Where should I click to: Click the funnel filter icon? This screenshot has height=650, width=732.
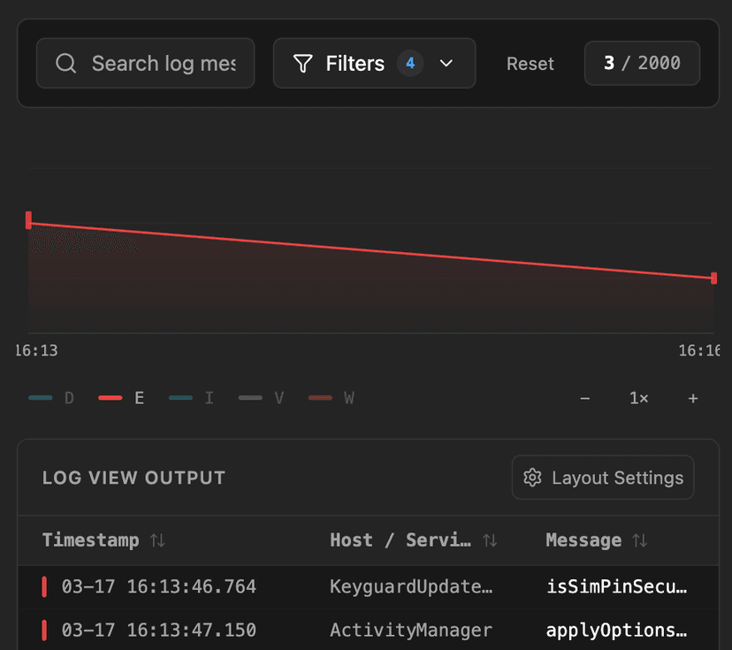302,63
